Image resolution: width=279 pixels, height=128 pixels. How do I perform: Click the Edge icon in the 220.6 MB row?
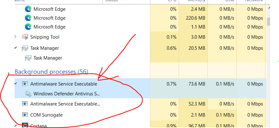28,18
